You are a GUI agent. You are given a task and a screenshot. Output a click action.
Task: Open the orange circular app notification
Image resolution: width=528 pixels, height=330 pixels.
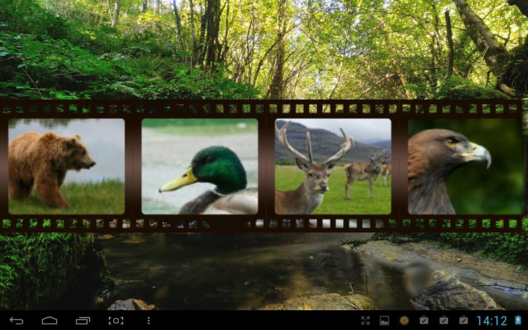pyautogui.click(x=404, y=321)
